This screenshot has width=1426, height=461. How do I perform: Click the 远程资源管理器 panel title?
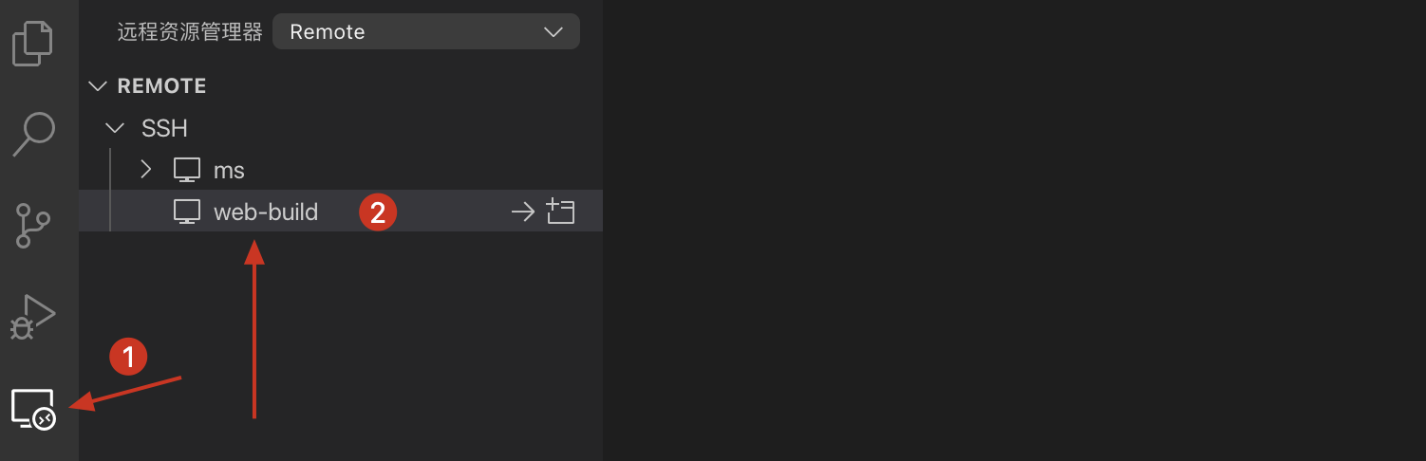pyautogui.click(x=189, y=32)
